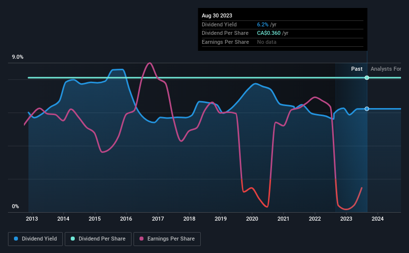409x253 pixels.
Task: Select the 2016 label on the time axis
Action: pyautogui.click(x=126, y=219)
